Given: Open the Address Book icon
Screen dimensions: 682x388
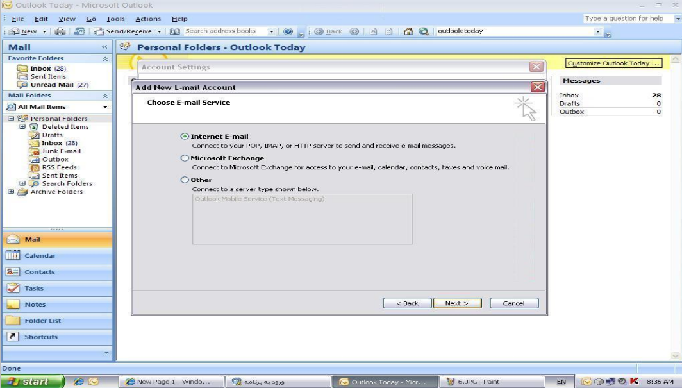Looking at the screenshot, I should [x=175, y=31].
